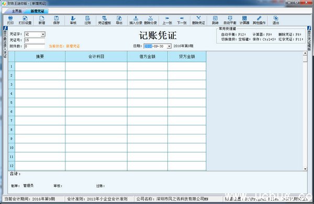314x204 pixels.
Task: Delete an entry with 删除分录
Action: tap(150, 20)
